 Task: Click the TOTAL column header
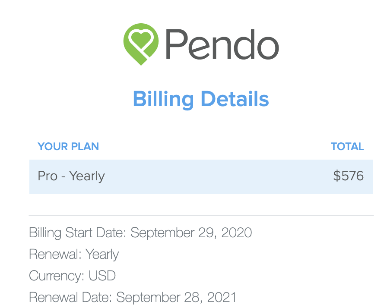pos(347,146)
